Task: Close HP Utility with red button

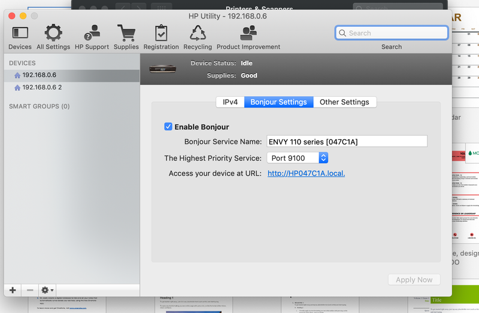Action: [12, 16]
